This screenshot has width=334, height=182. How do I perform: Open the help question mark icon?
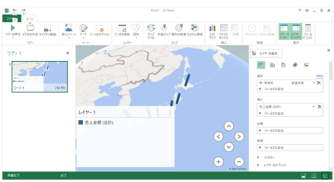(x=300, y=10)
